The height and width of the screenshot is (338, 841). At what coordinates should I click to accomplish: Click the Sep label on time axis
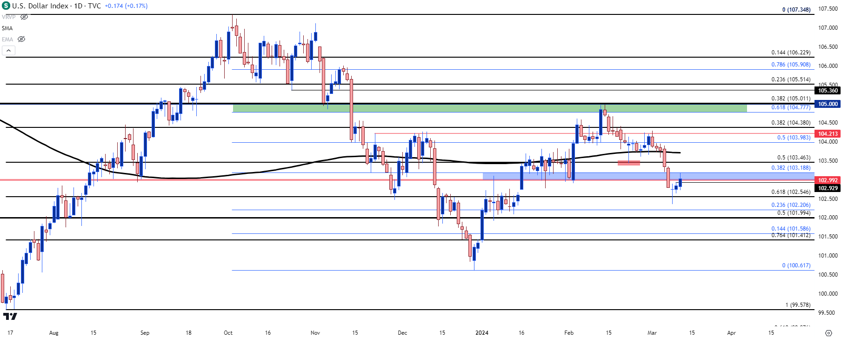[x=145, y=333]
